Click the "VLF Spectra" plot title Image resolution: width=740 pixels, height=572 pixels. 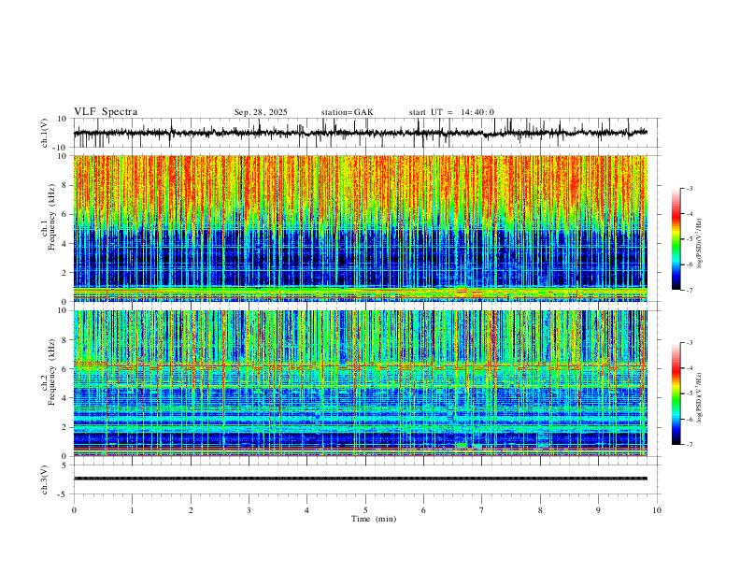[x=106, y=112]
